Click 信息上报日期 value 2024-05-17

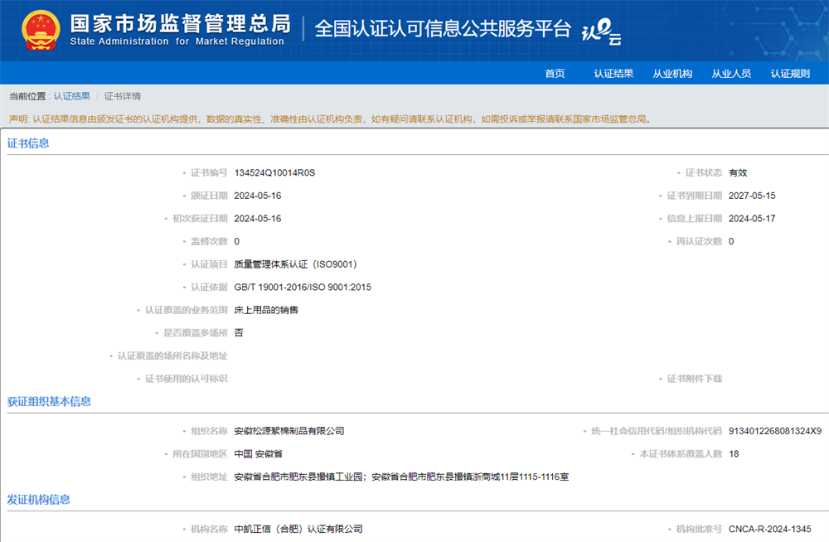(752, 219)
